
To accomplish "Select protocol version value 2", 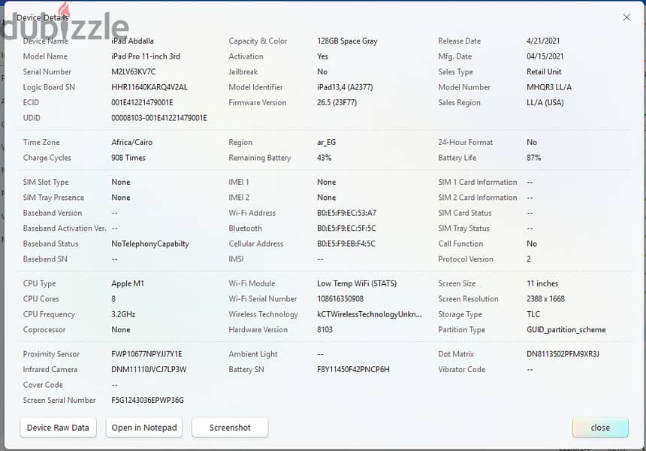I will pyautogui.click(x=529, y=259).
